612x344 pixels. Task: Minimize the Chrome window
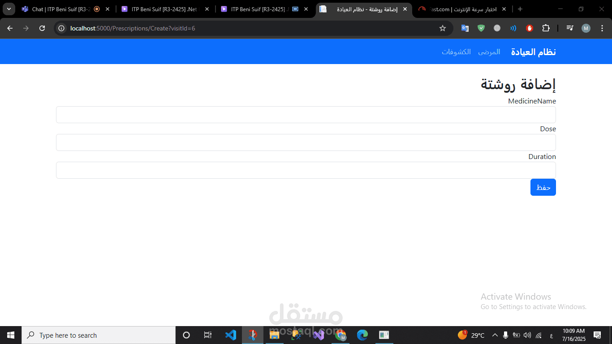coord(561,9)
